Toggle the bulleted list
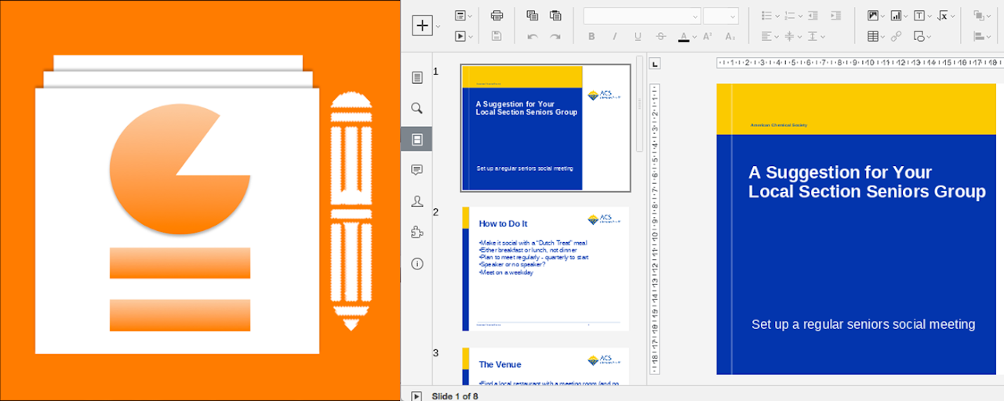Screen dimensions: 1004x401 [766, 16]
